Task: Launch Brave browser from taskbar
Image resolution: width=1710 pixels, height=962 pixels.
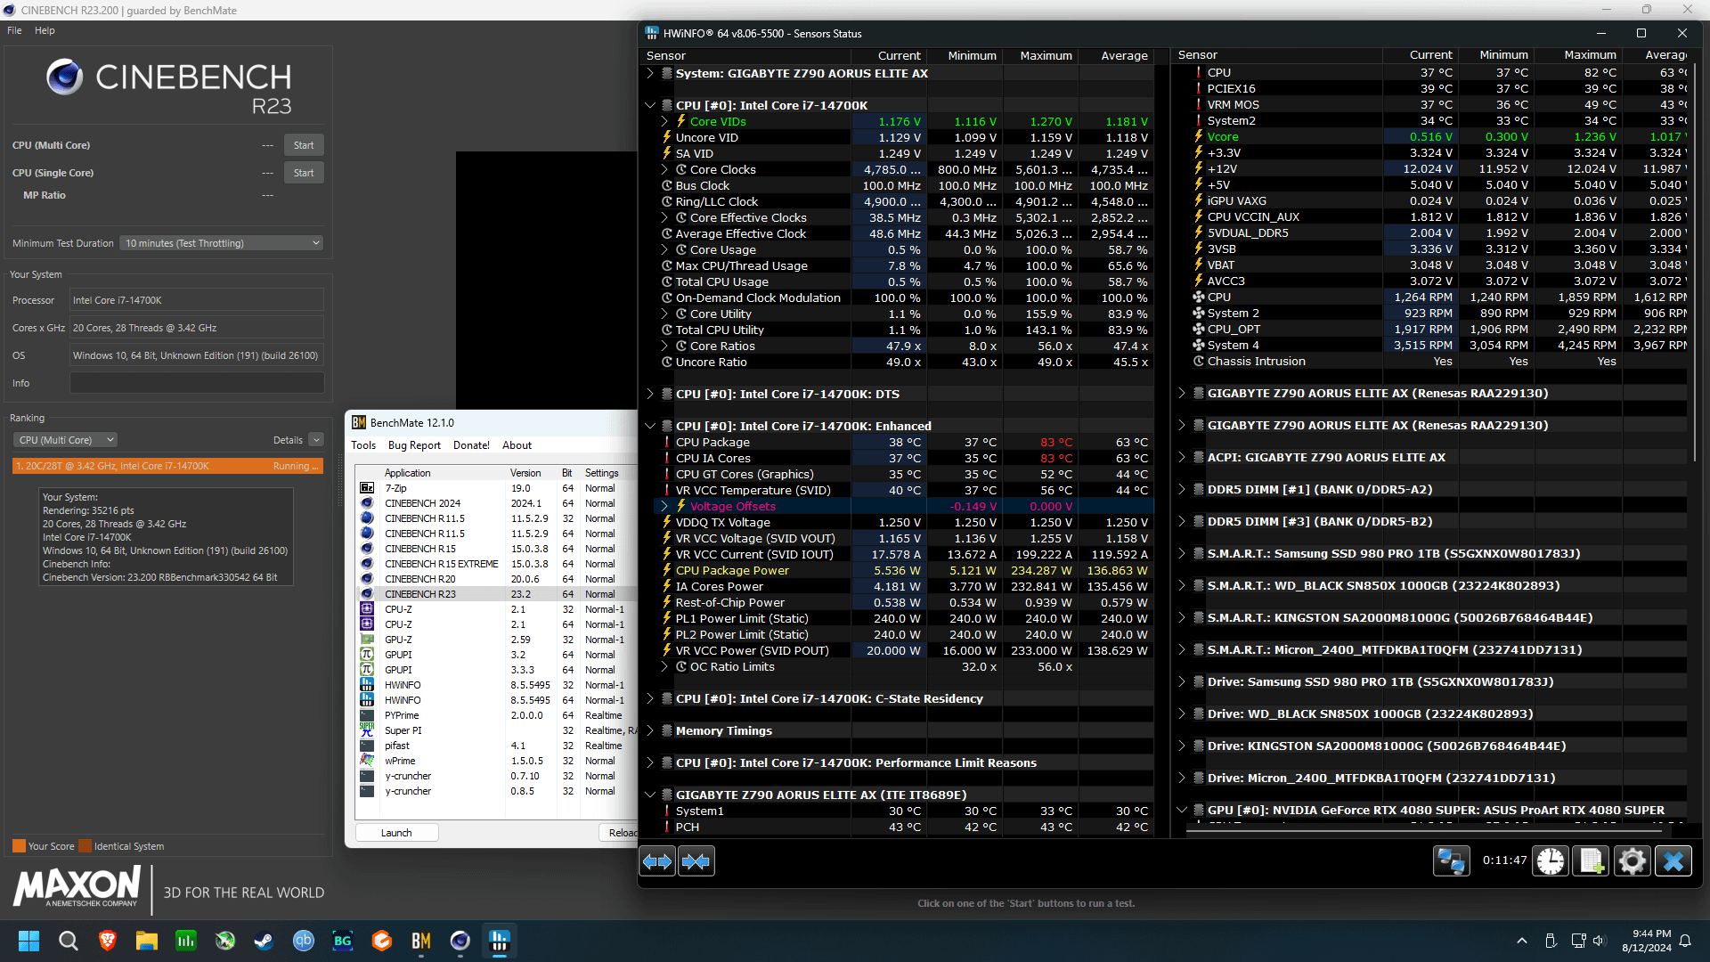Action: [108, 941]
